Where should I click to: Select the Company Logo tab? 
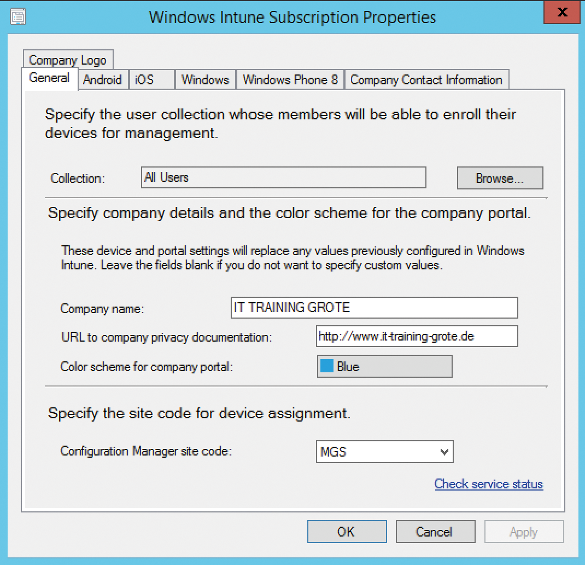click(67, 60)
